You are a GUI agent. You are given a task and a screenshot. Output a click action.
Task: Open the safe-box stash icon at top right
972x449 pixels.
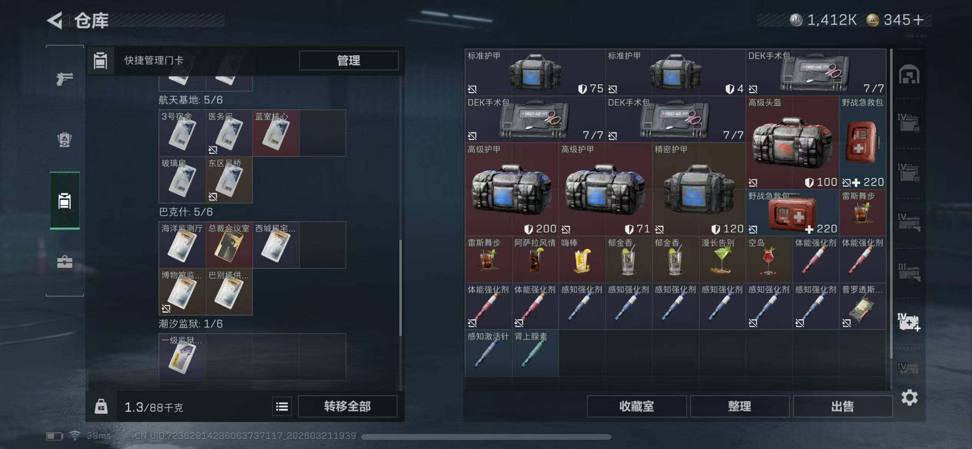(909, 74)
